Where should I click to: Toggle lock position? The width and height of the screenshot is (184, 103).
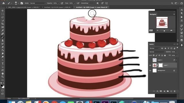(159, 55)
